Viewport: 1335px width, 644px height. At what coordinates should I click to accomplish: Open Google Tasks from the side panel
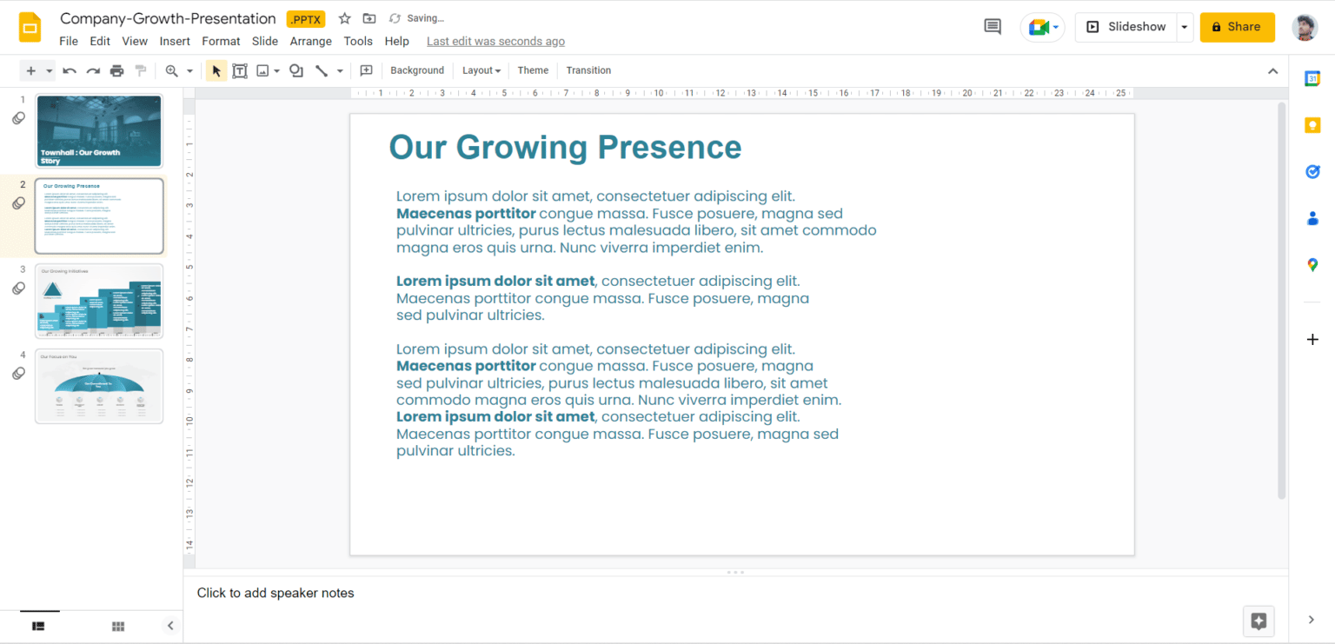click(x=1312, y=171)
